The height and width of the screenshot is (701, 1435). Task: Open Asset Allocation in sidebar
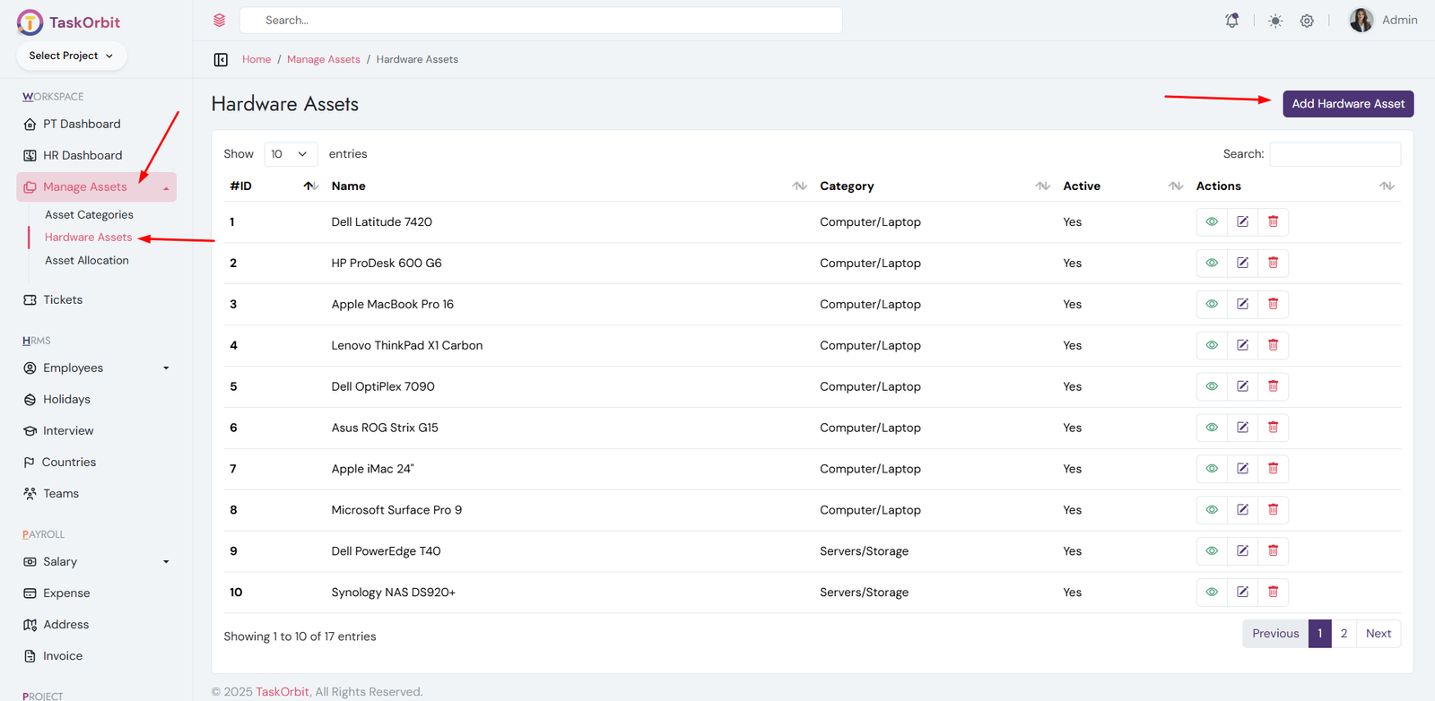coord(87,261)
